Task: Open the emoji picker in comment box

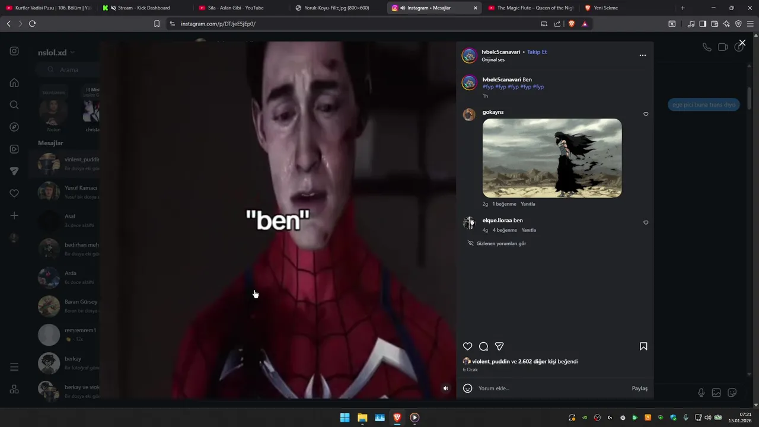Action: pyautogui.click(x=467, y=388)
